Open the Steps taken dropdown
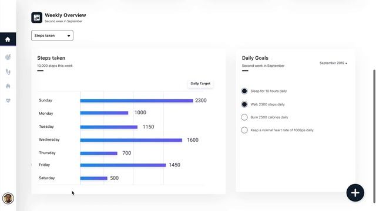This screenshot has height=211, width=376. pyautogui.click(x=52, y=35)
